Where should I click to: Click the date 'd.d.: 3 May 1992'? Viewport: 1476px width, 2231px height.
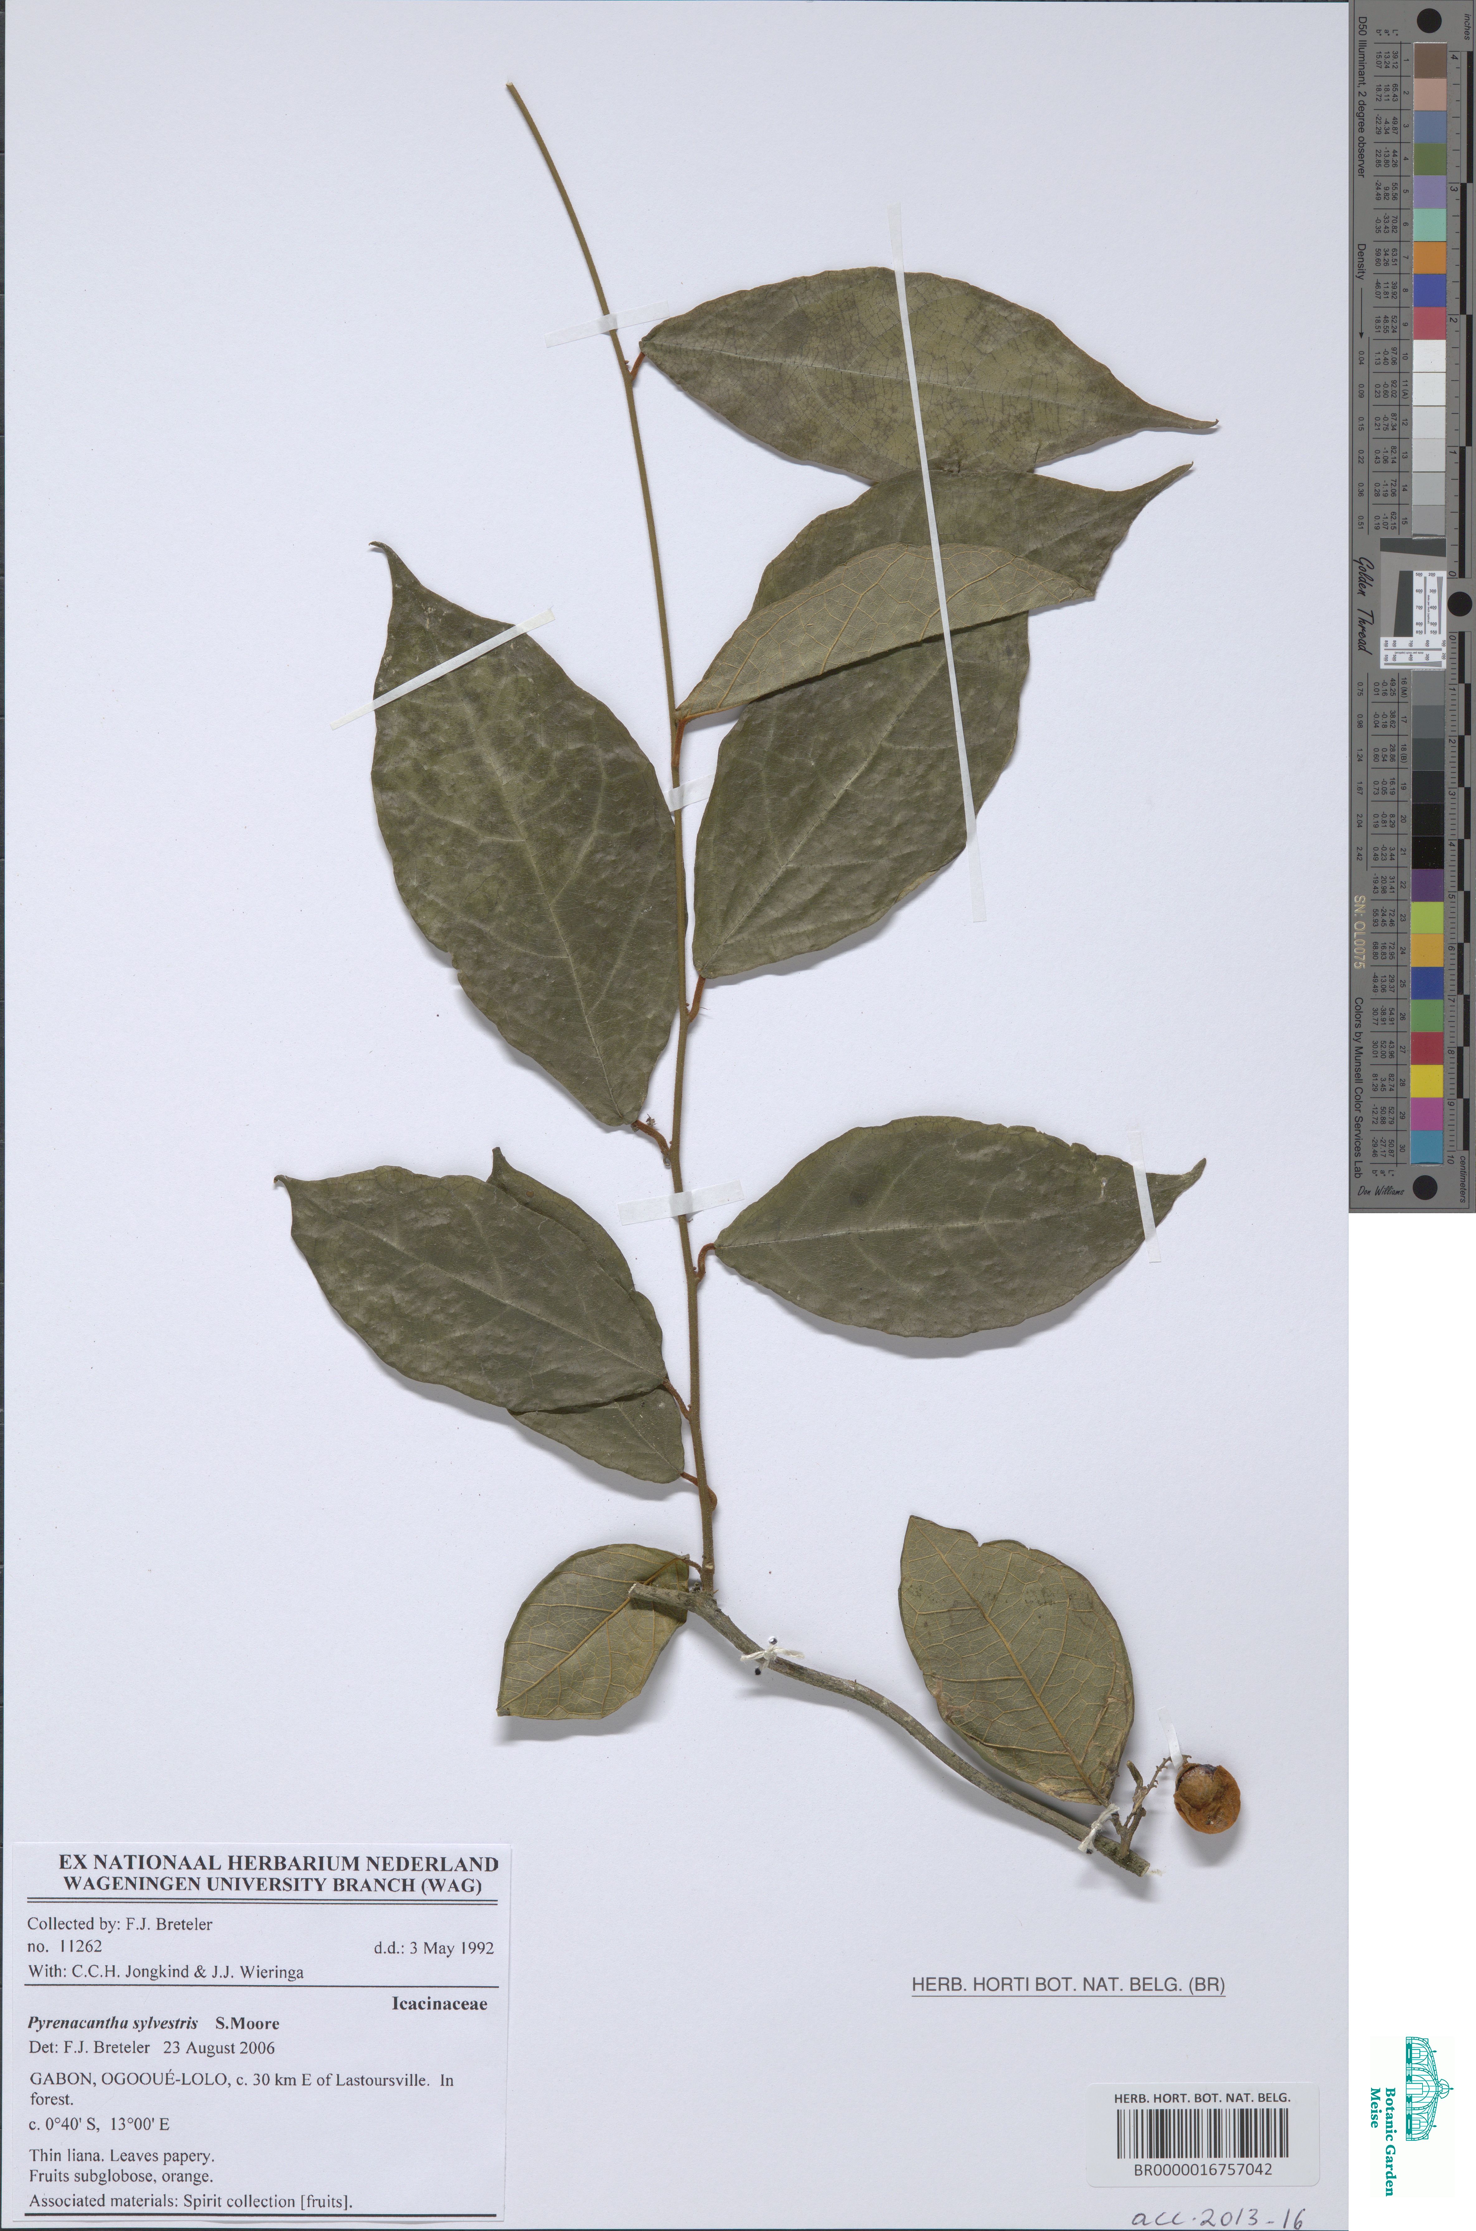[x=434, y=1949]
